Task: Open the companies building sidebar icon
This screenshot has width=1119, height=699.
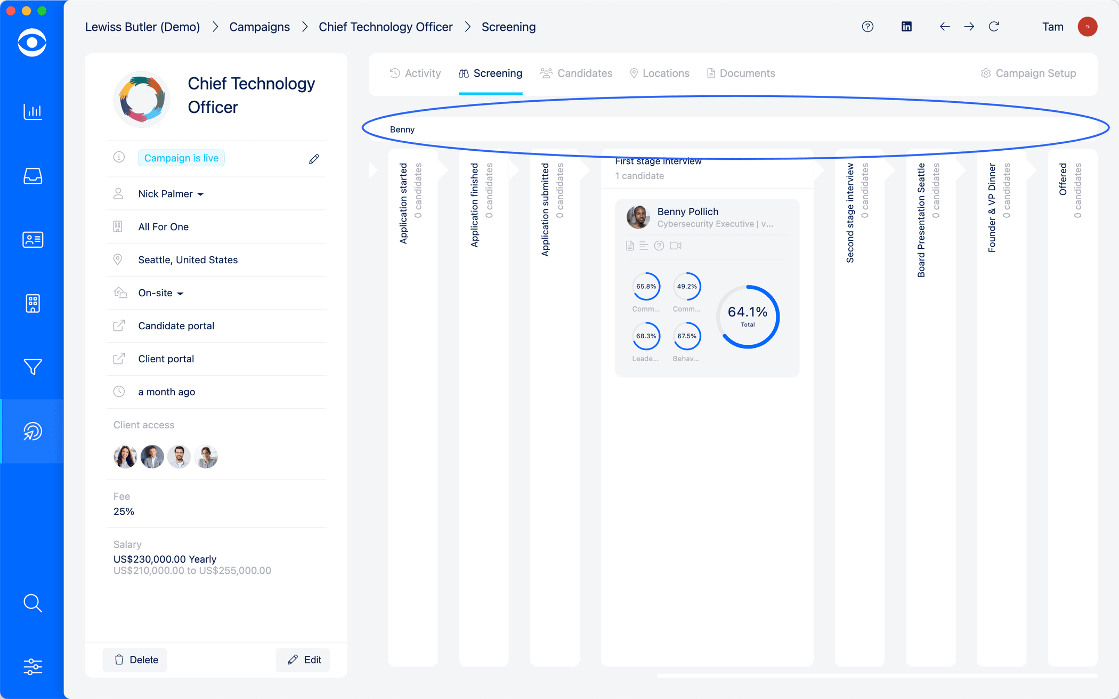Action: 33,304
